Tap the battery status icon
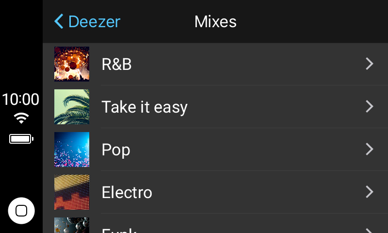The height and width of the screenshot is (233, 388). 21,139
